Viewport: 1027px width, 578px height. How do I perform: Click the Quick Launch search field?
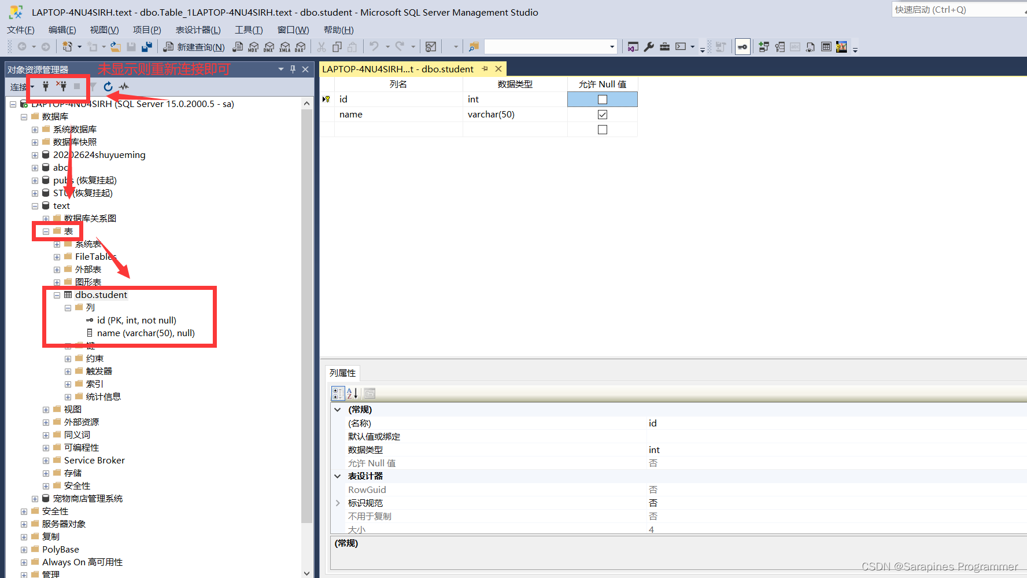coord(959,10)
